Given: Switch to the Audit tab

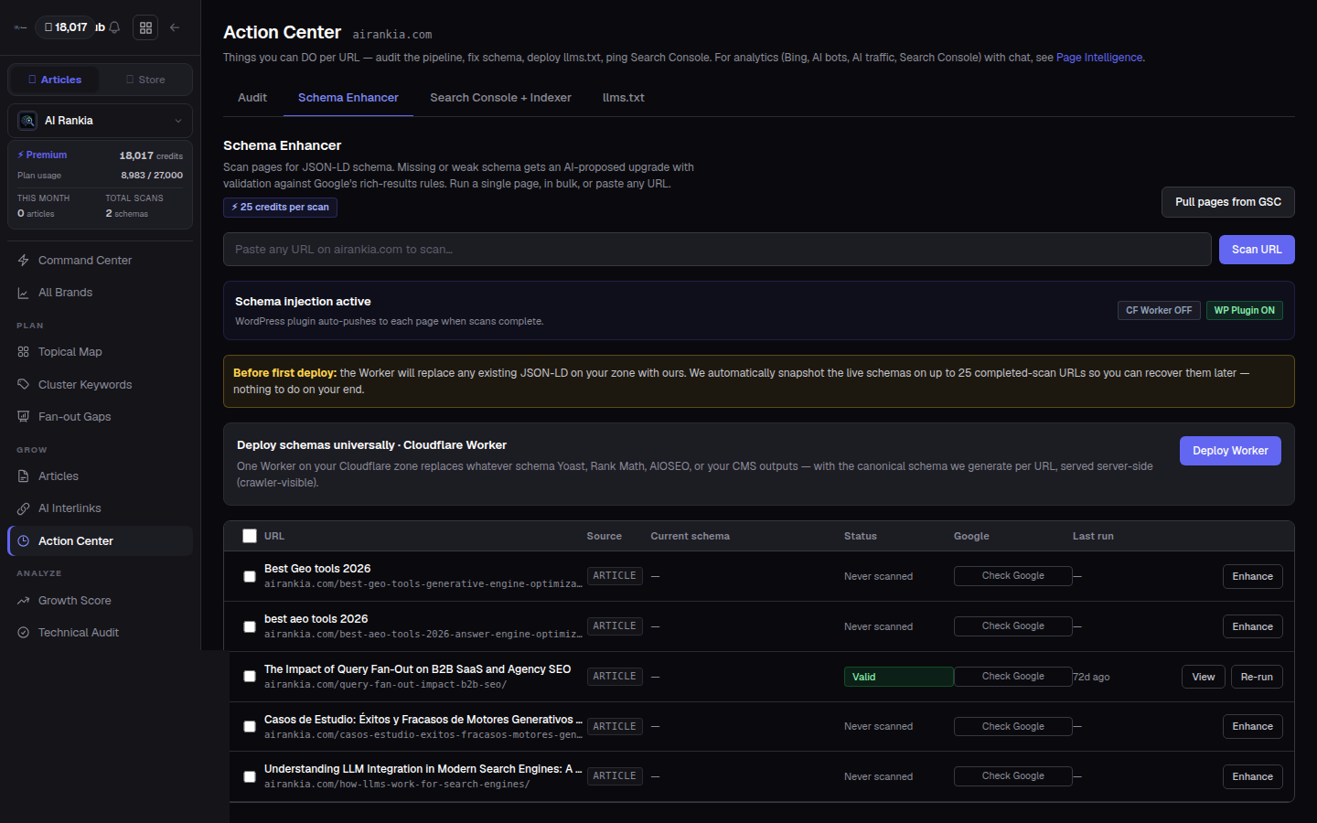Looking at the screenshot, I should pyautogui.click(x=252, y=98).
